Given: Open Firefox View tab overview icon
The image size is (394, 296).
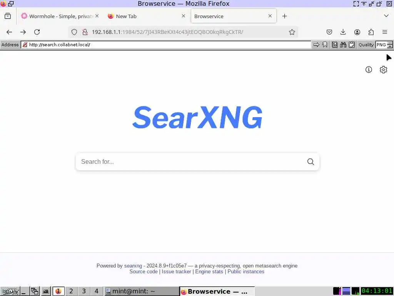Looking at the screenshot, I should [8, 16].
